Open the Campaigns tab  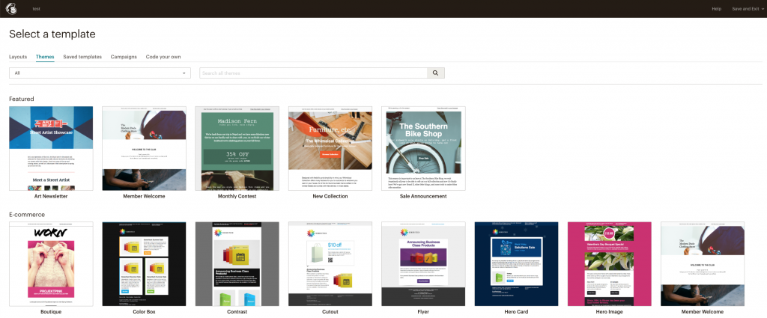pos(124,57)
